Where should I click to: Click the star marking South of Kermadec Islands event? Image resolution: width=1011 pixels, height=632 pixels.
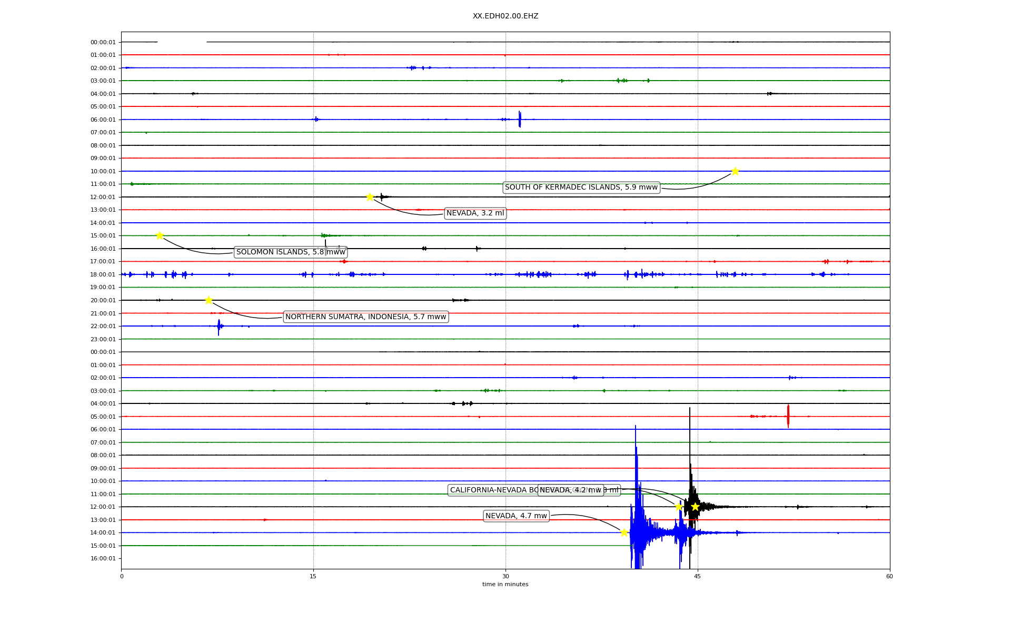tap(735, 171)
